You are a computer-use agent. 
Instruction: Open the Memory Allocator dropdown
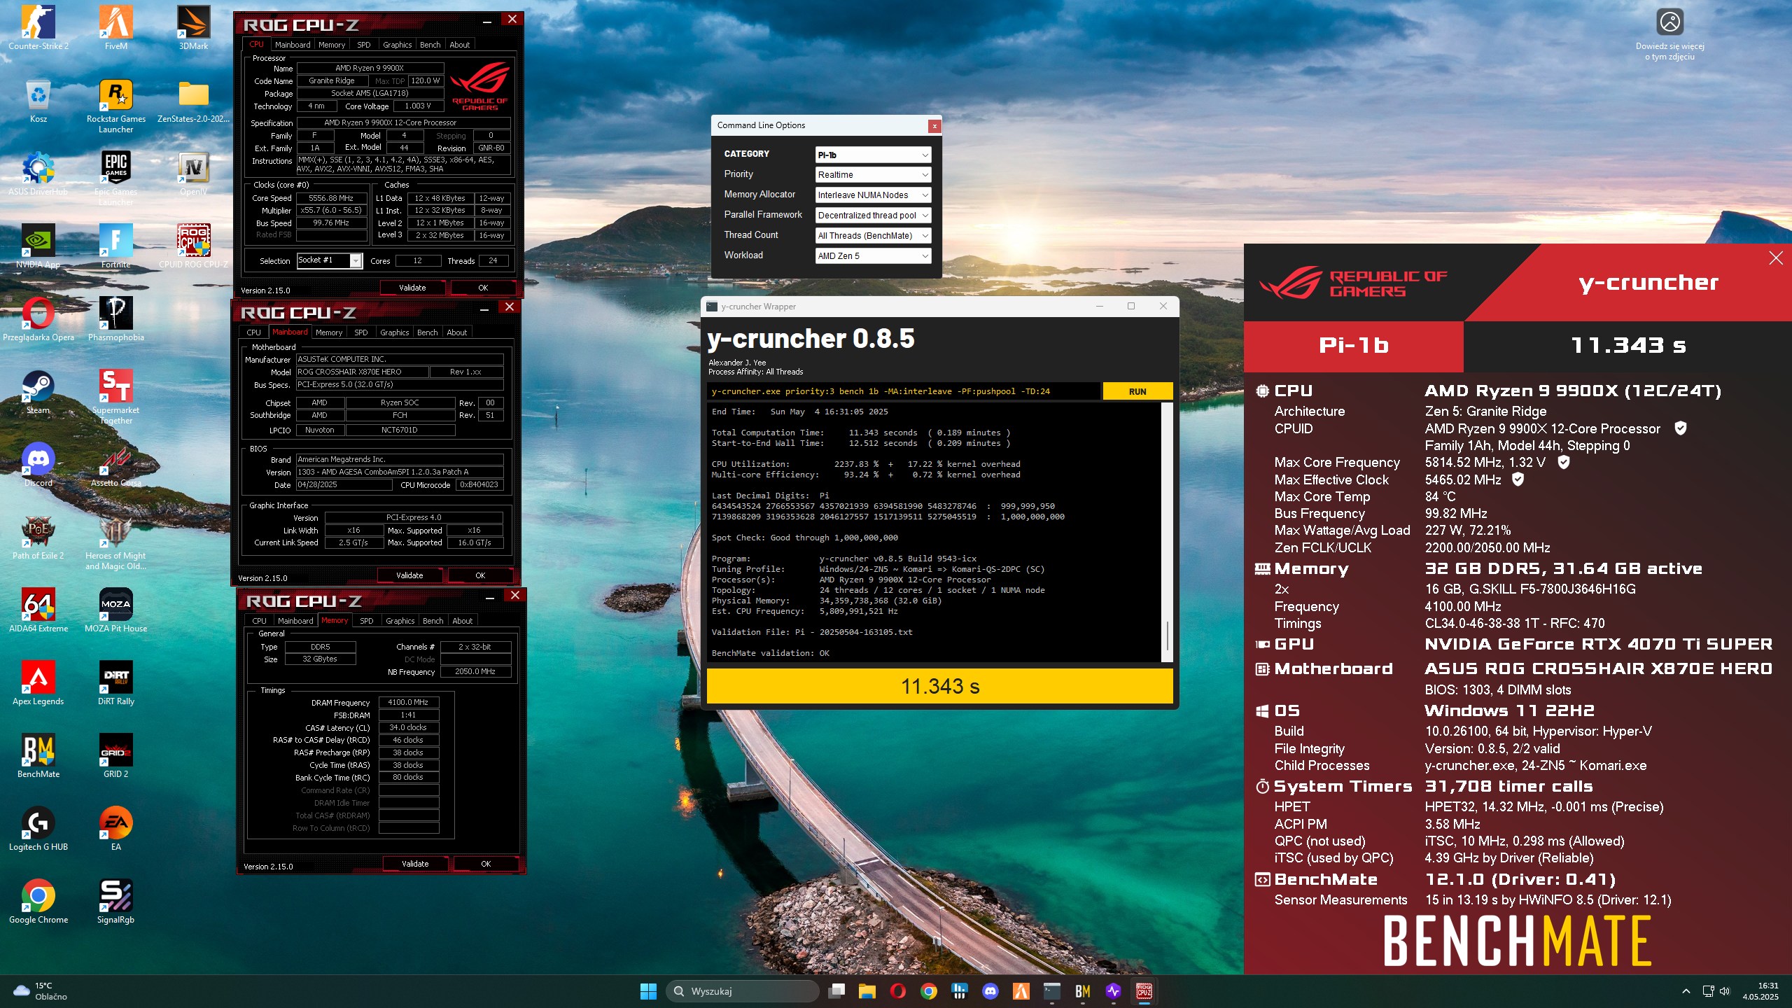pos(873,195)
